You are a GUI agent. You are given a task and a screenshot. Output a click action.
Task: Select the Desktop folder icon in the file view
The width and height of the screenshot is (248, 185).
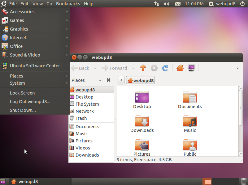(142, 97)
